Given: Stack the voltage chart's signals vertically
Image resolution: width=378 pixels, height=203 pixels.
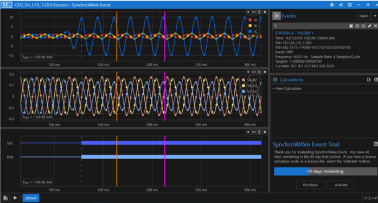Looking at the screenshot, I should point(259,72).
